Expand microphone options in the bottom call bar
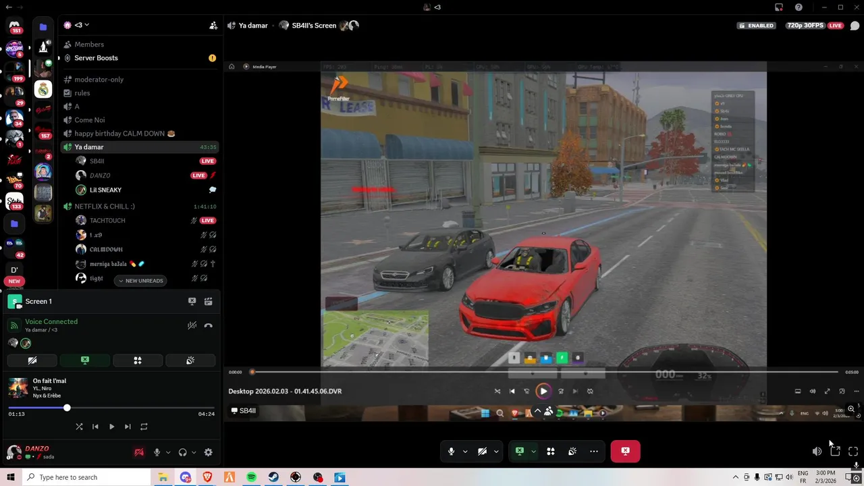The image size is (864, 486). tap(465, 452)
